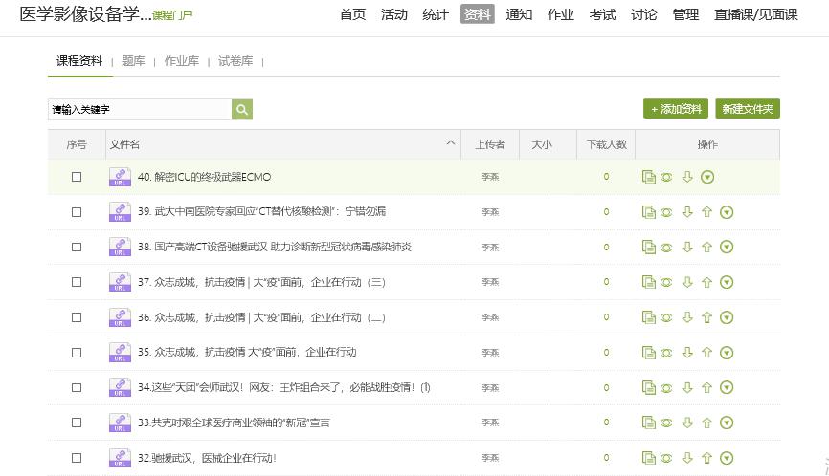This screenshot has width=829, height=476.
Task: Select checkbox of item 38 CT row
Action: [77, 248]
